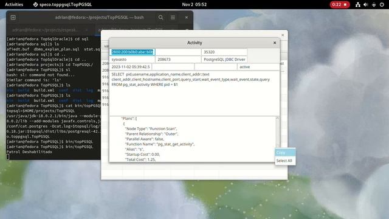Image resolution: width=389 pixels, height=219 pixels.
Task: Click the "Alias": "s" line
Action: pos(134,149)
